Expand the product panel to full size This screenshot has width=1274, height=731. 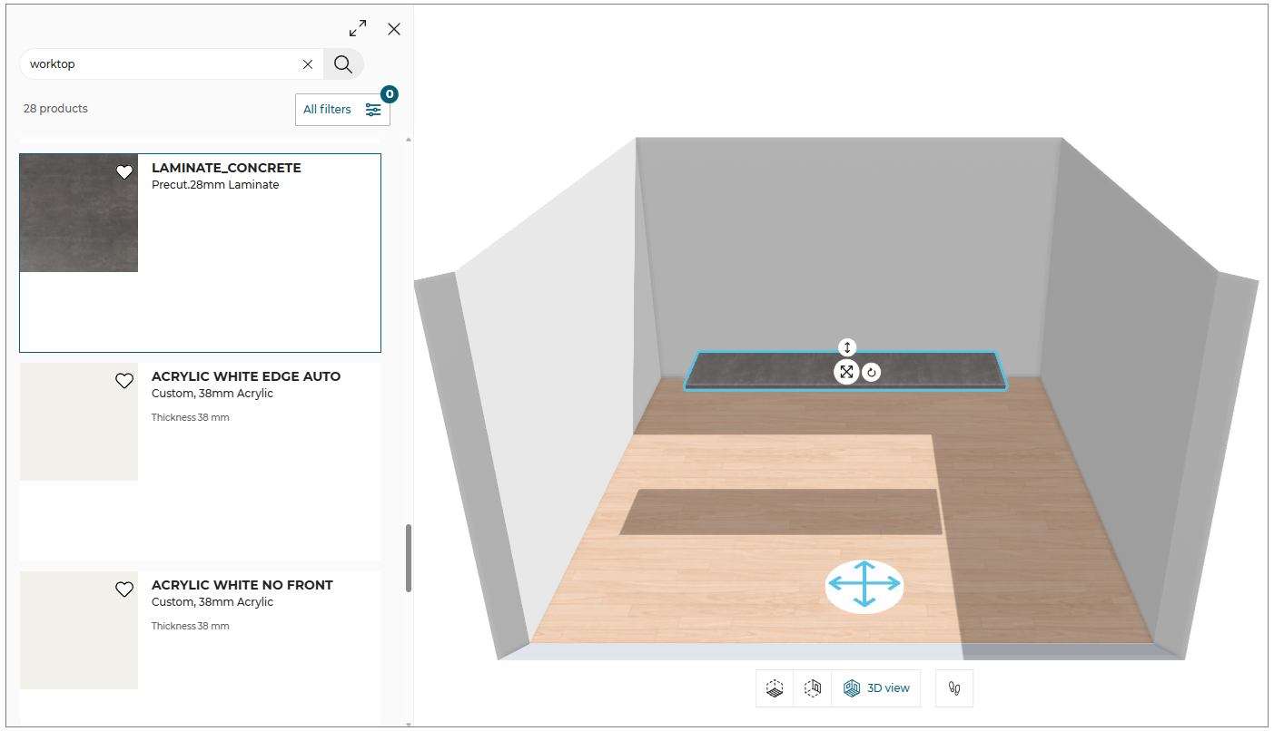pyautogui.click(x=358, y=28)
